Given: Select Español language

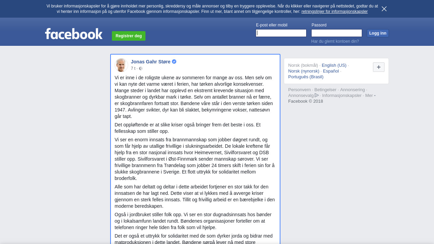Looking at the screenshot, I should click(x=331, y=71).
